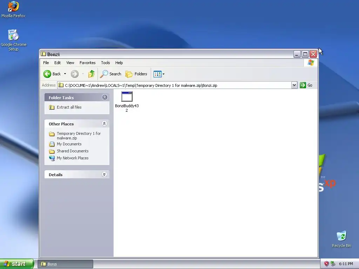Screen dimensions: 359x269
Task: Open the Favorites menu
Action: pos(87,63)
